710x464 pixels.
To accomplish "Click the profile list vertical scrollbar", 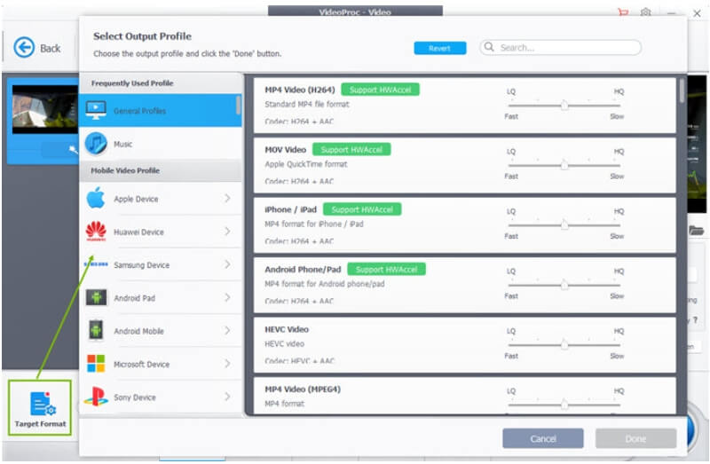I will [x=682, y=90].
